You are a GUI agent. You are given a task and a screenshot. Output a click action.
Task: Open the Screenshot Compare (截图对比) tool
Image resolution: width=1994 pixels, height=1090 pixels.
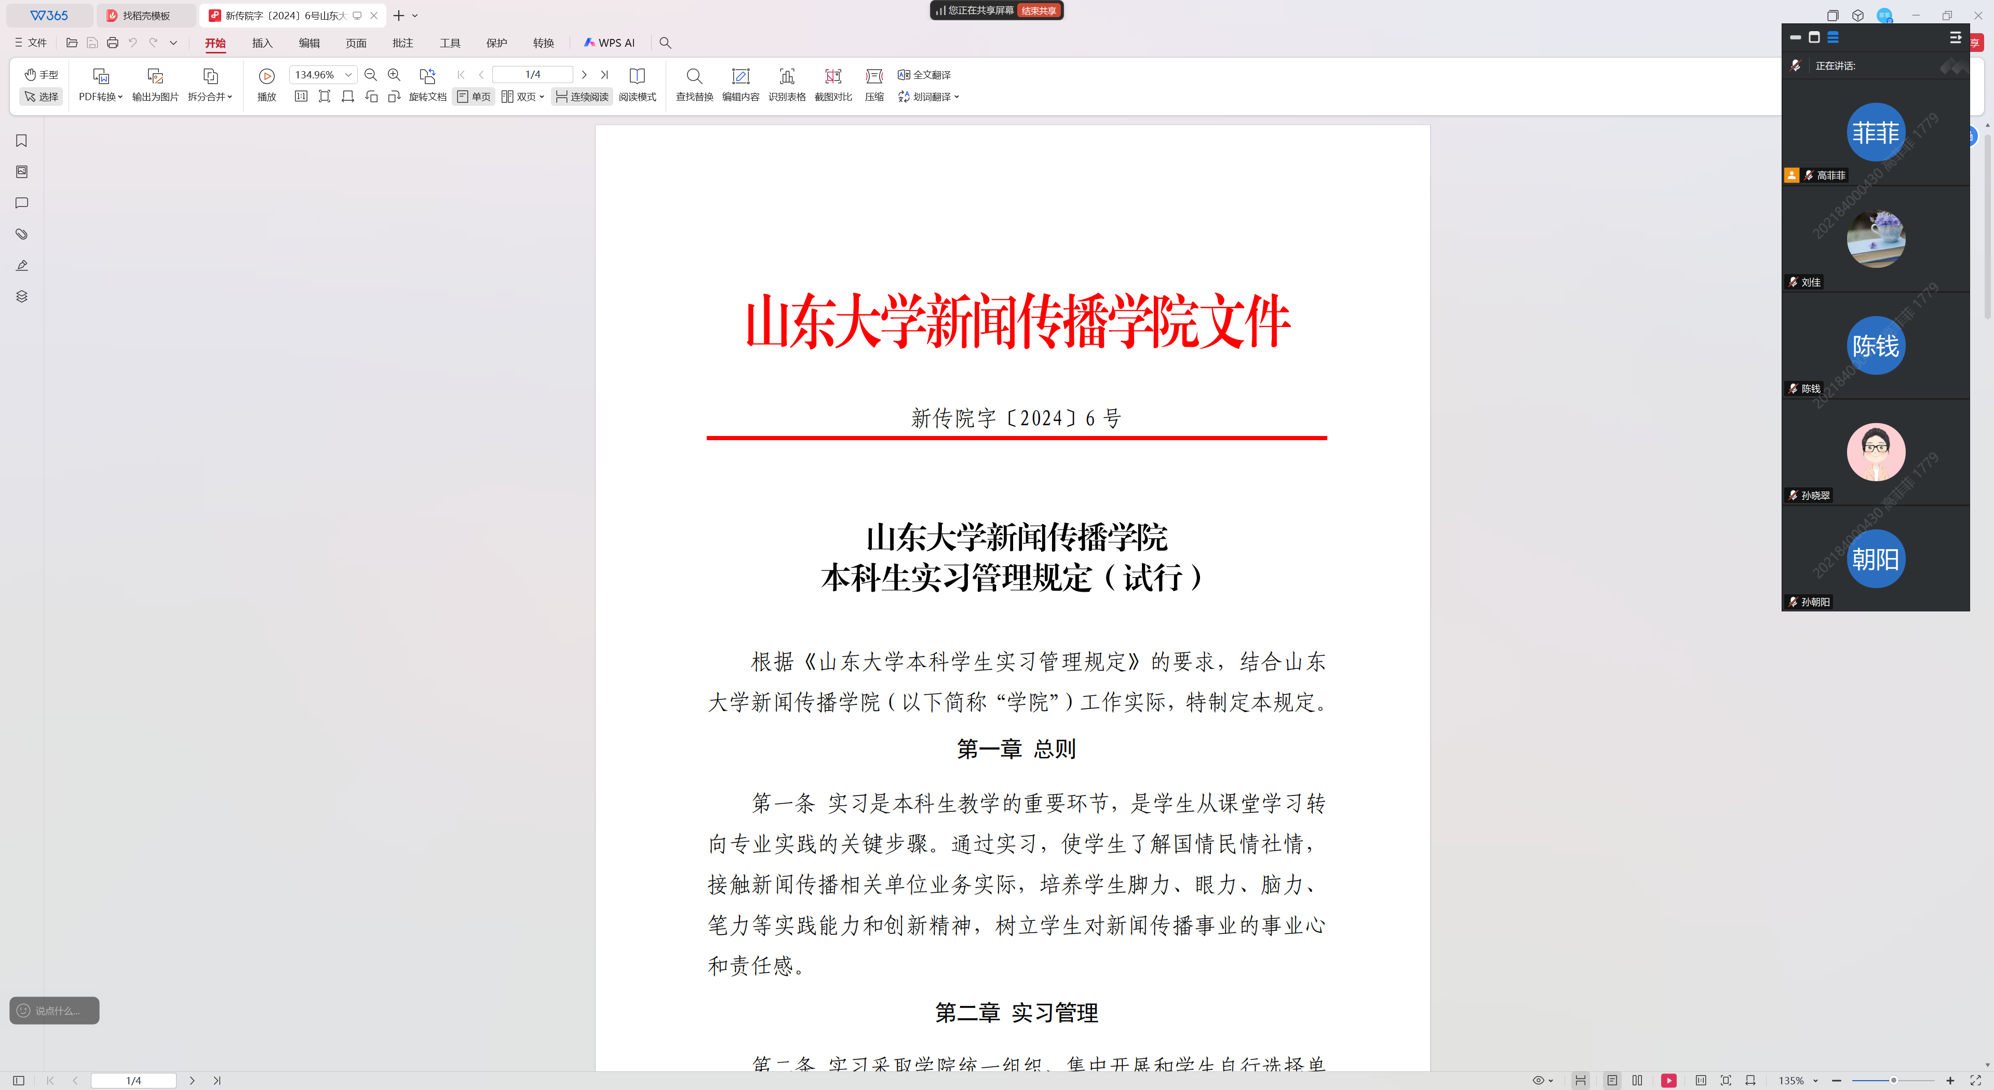pos(833,76)
